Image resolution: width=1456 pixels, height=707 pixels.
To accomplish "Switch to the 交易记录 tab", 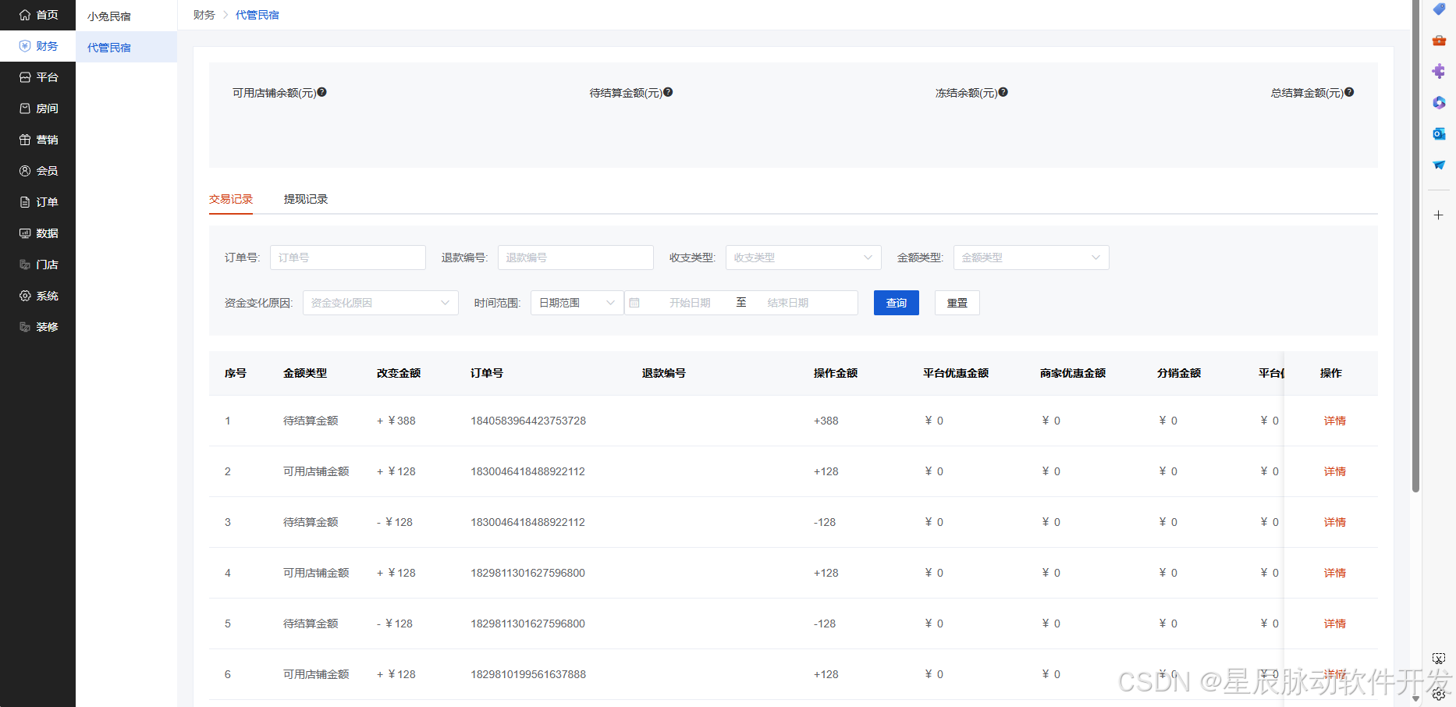I will [x=231, y=199].
